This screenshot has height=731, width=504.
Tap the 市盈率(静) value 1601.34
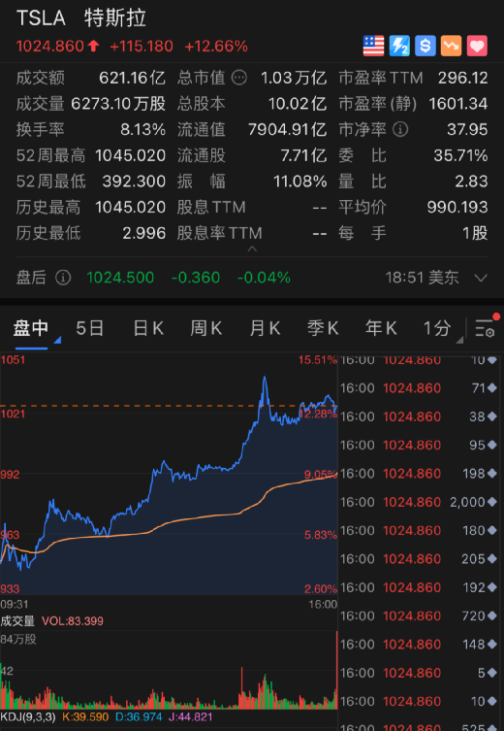pos(457,104)
